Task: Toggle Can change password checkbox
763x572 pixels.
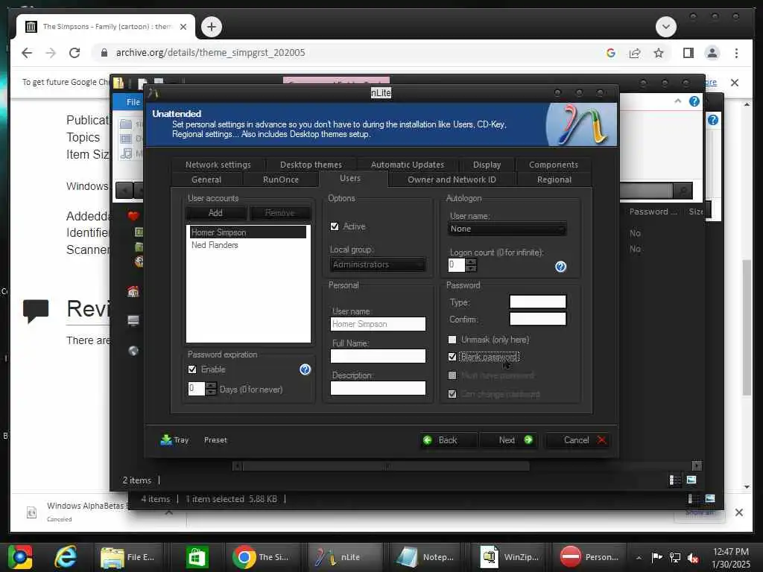Action: point(452,394)
